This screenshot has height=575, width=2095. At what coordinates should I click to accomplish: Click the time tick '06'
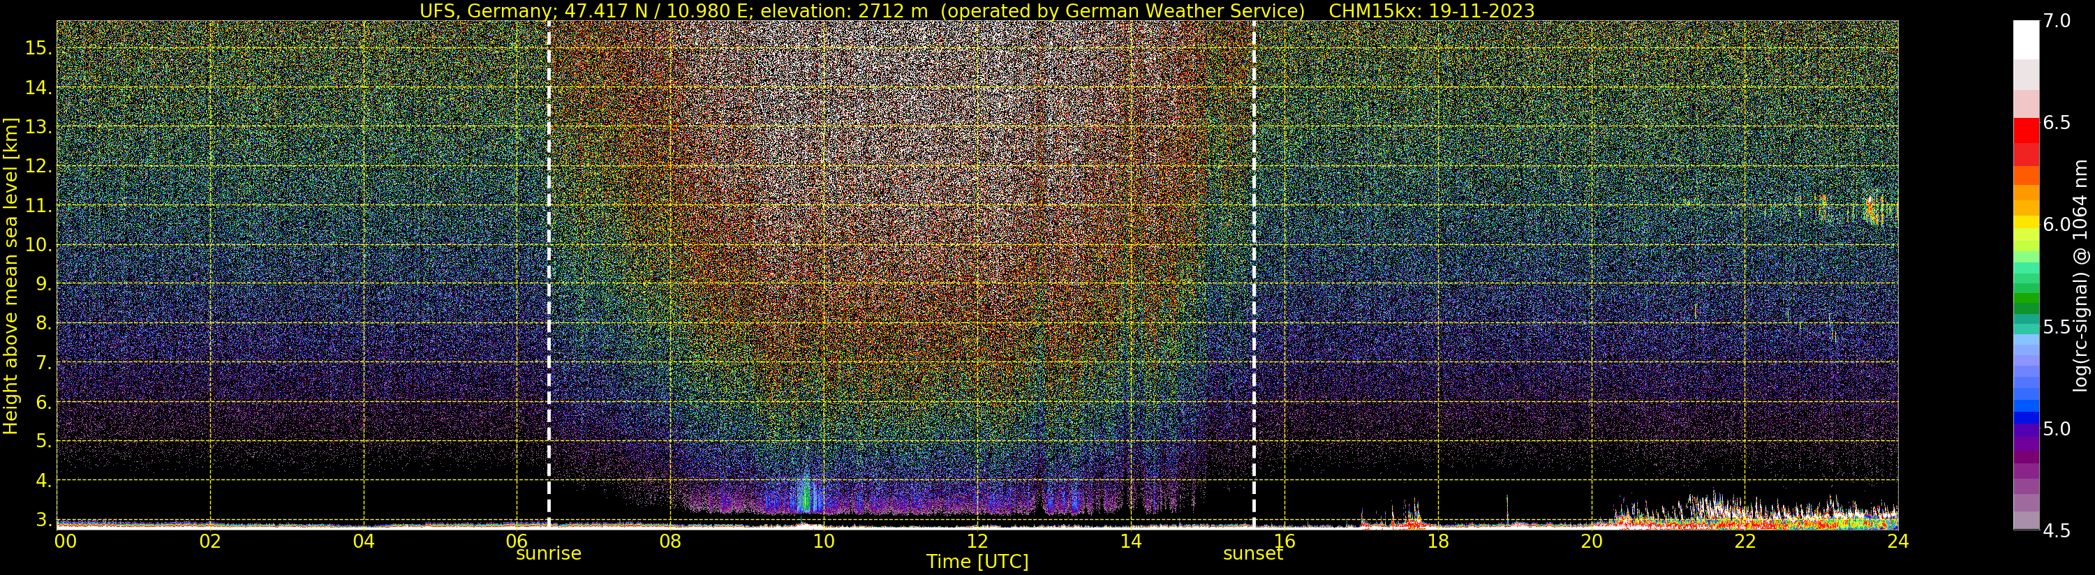(517, 541)
